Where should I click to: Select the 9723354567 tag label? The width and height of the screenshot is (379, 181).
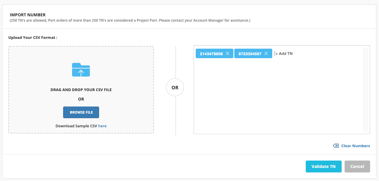point(250,54)
